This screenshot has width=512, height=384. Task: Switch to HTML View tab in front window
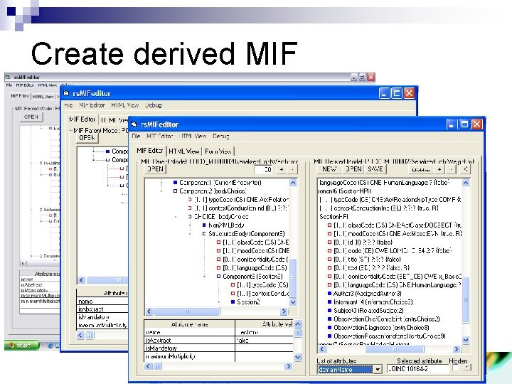click(x=184, y=151)
